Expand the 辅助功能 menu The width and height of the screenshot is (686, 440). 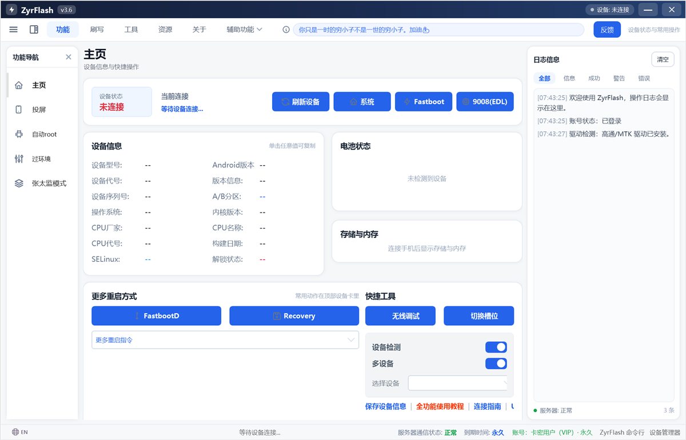click(244, 30)
